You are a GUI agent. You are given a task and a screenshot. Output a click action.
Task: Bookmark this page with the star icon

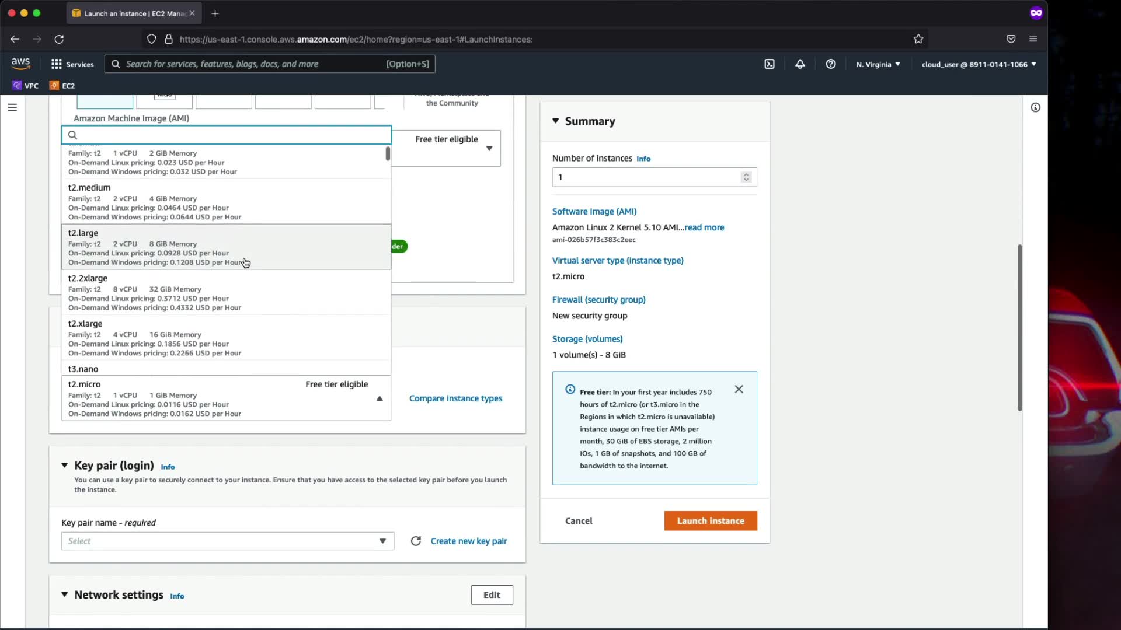[x=918, y=39]
